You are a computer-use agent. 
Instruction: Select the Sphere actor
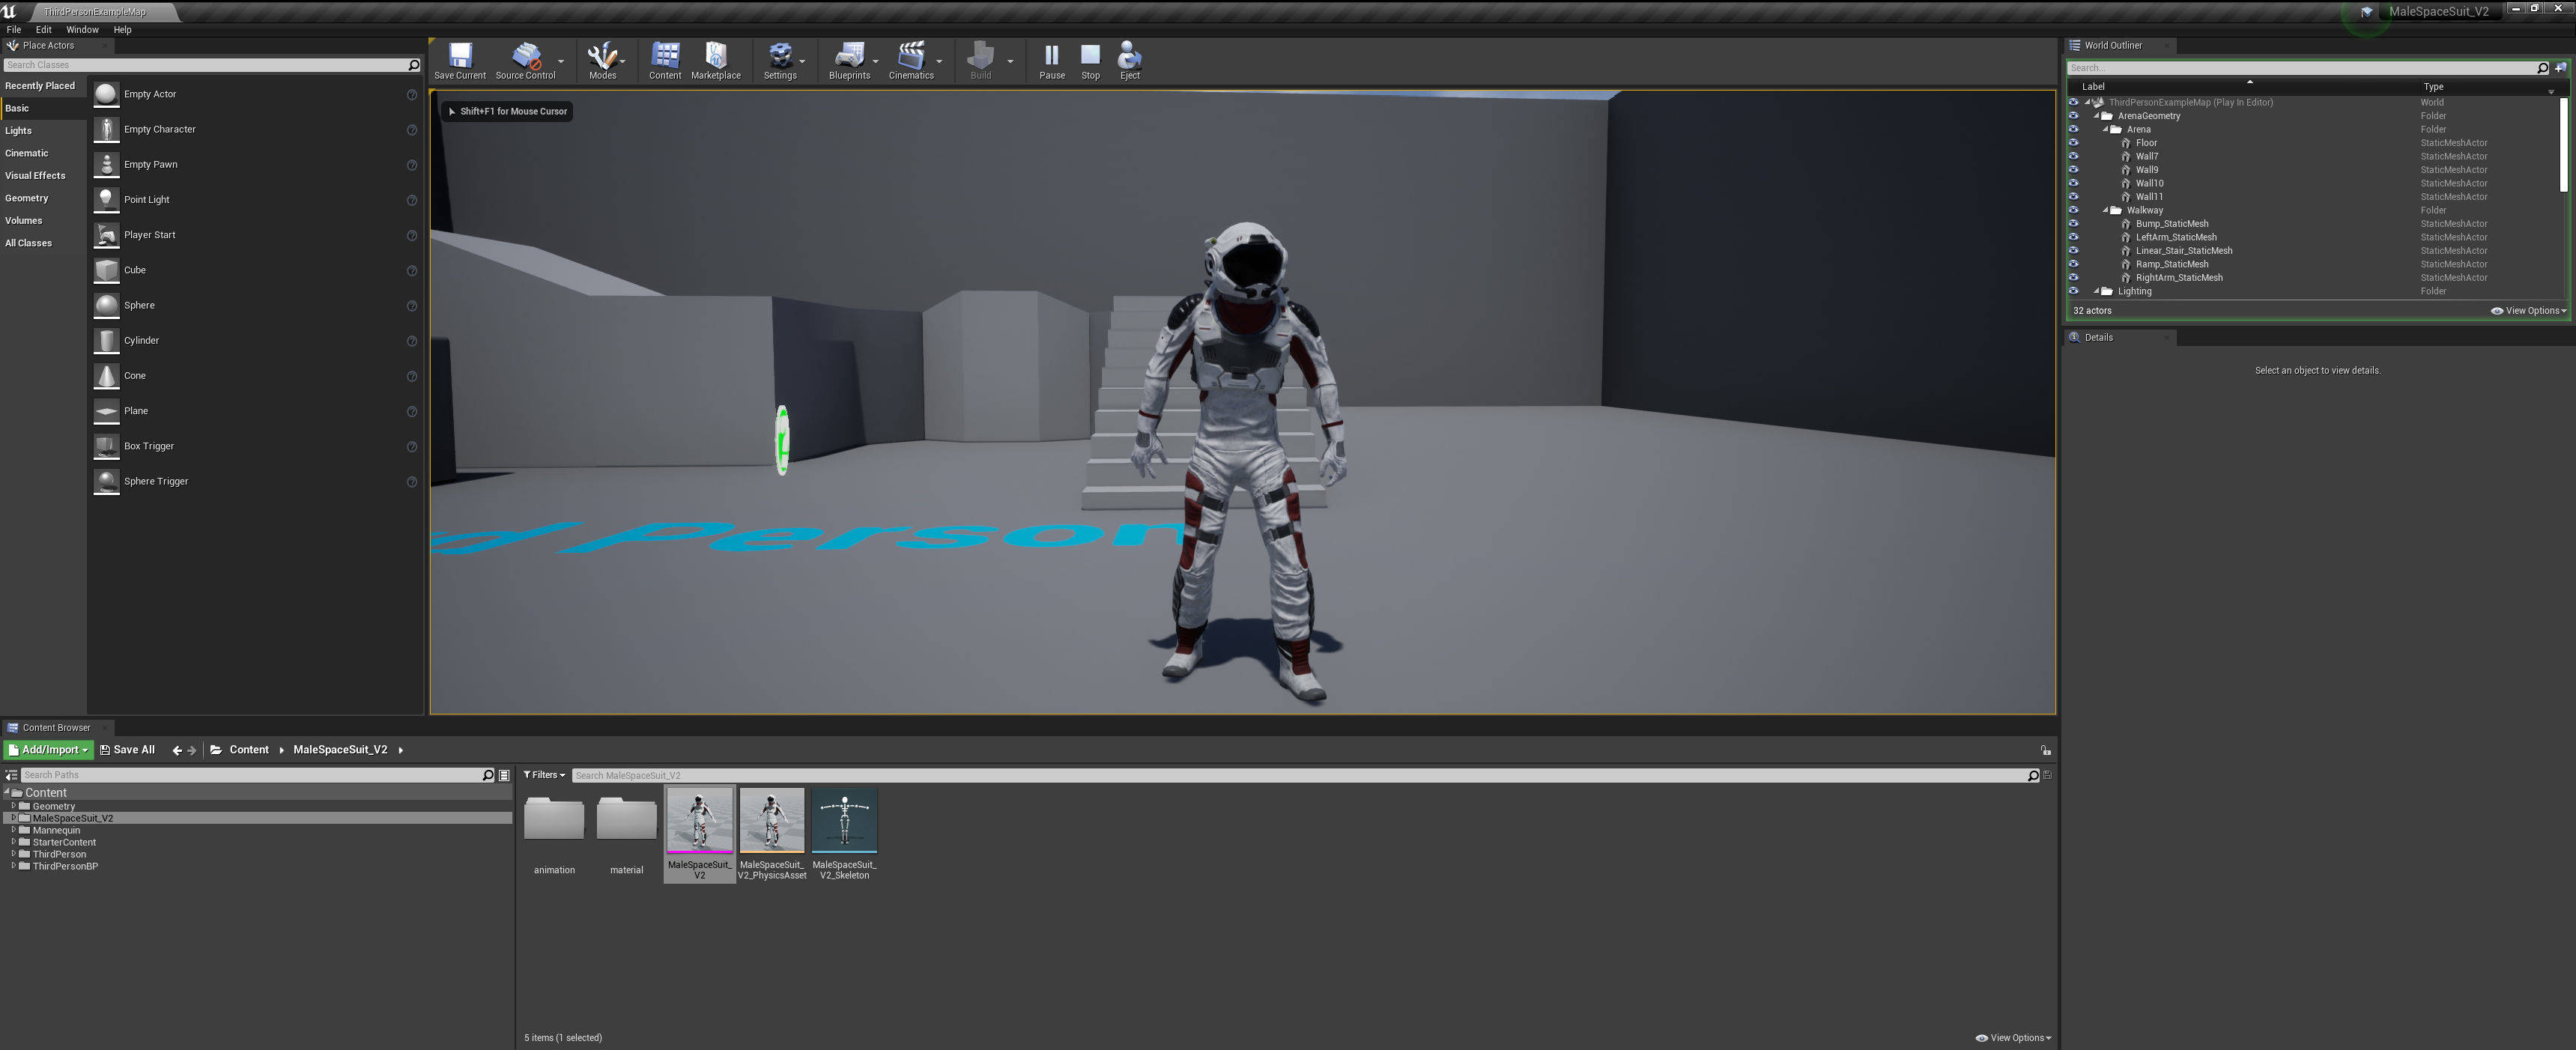click(255, 305)
